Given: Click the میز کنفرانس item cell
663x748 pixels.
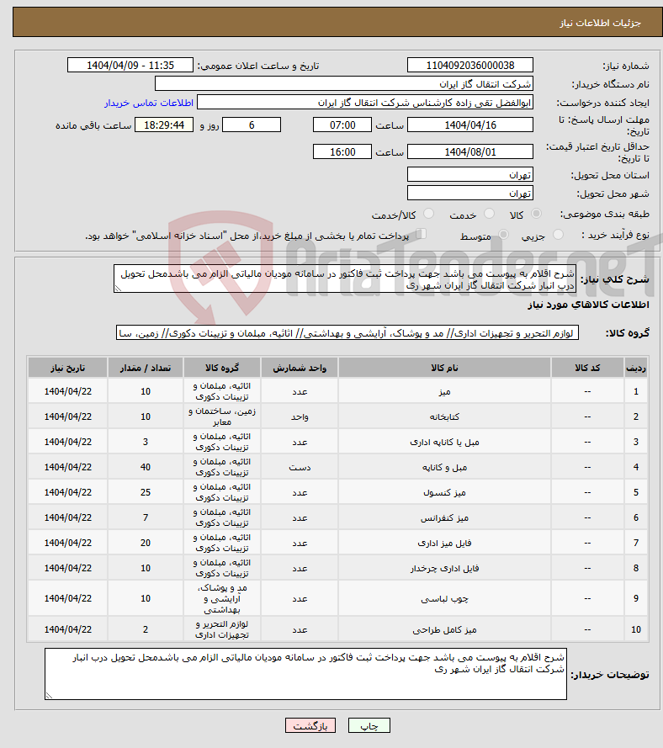Looking at the screenshot, I should [x=444, y=517].
